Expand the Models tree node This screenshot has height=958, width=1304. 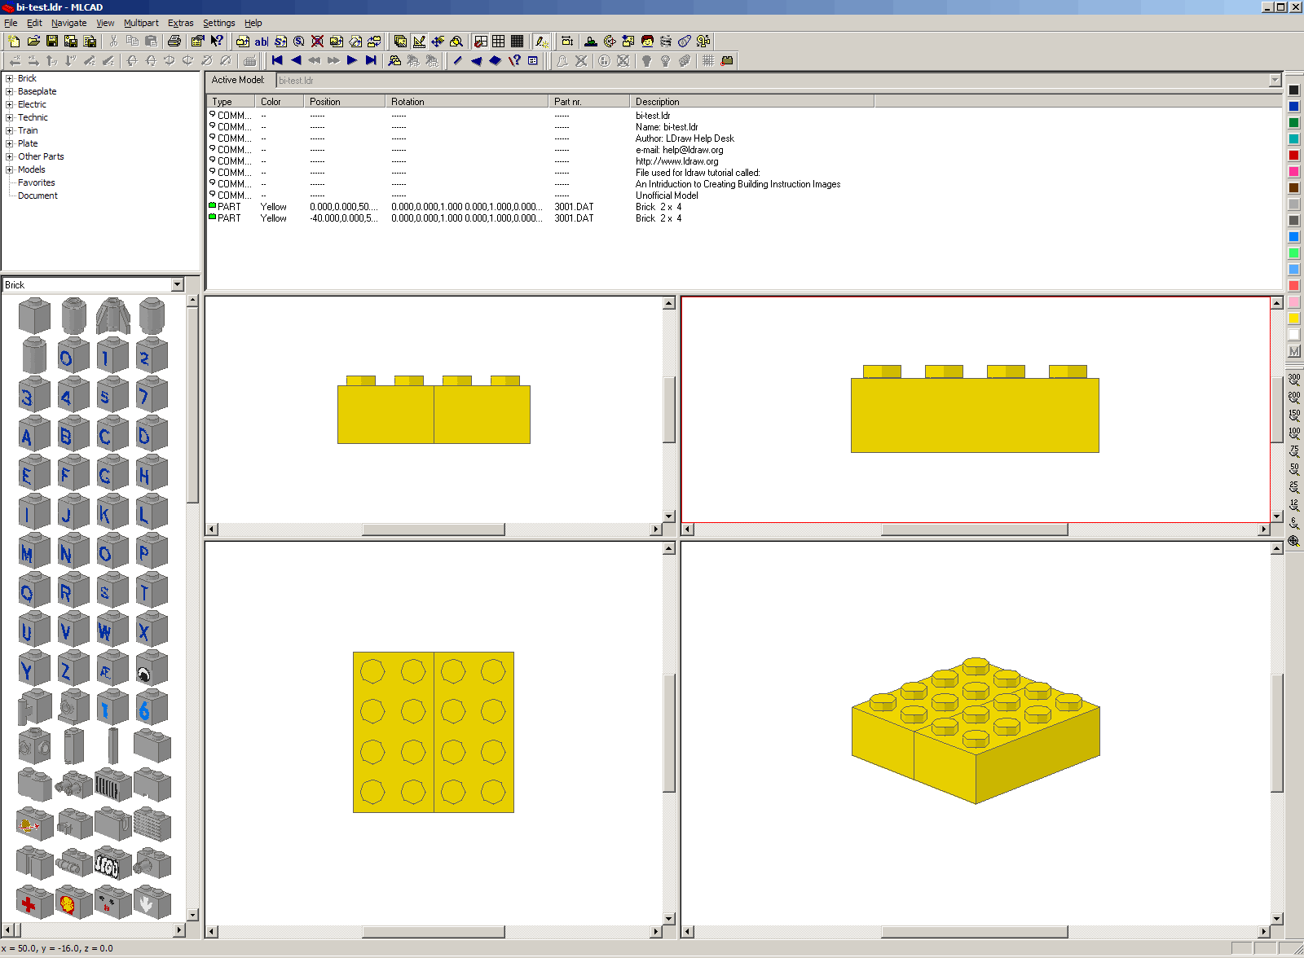[x=10, y=169]
